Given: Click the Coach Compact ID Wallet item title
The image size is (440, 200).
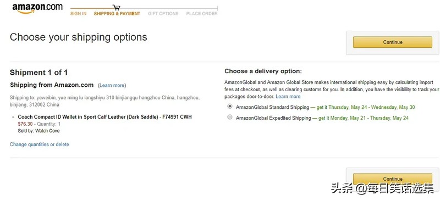Looking at the screenshot, I should click(x=105, y=117).
